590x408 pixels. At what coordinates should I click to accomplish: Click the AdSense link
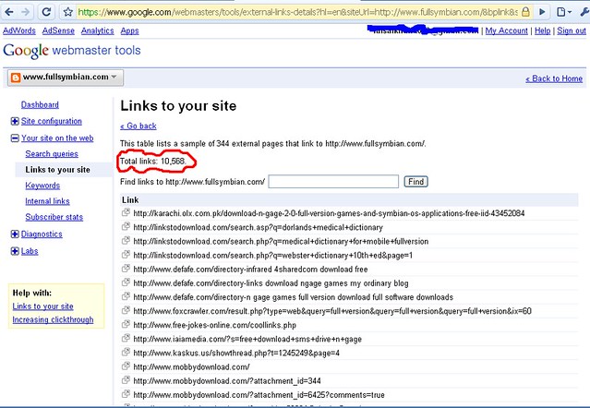point(58,30)
